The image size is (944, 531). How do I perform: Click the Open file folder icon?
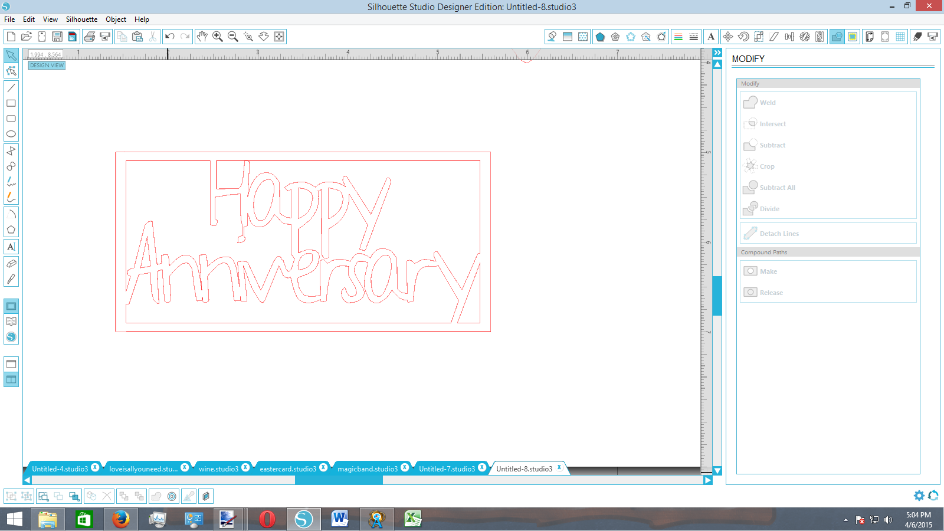click(x=26, y=37)
